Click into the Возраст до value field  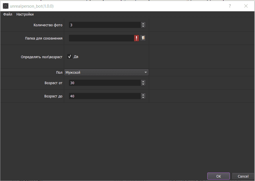click(105, 96)
